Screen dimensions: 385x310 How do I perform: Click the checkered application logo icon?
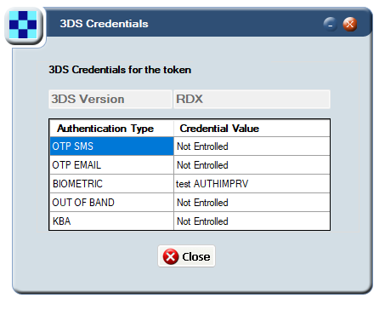(x=23, y=25)
